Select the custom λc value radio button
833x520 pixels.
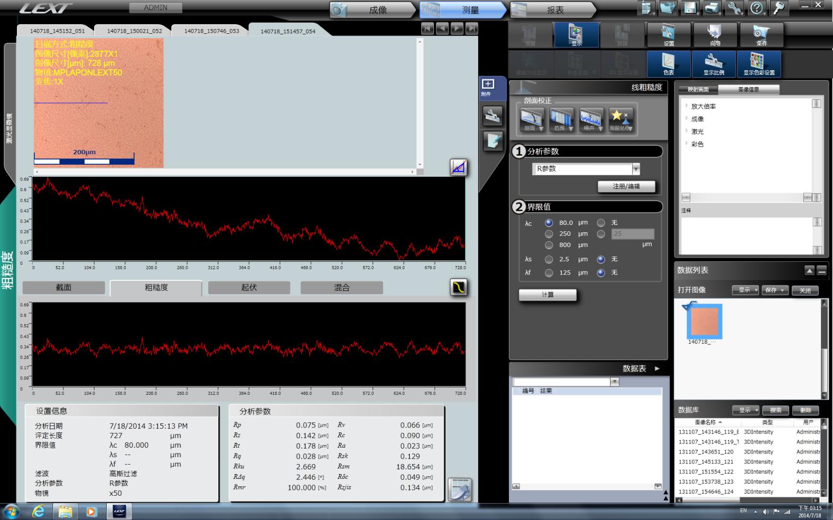(x=601, y=234)
